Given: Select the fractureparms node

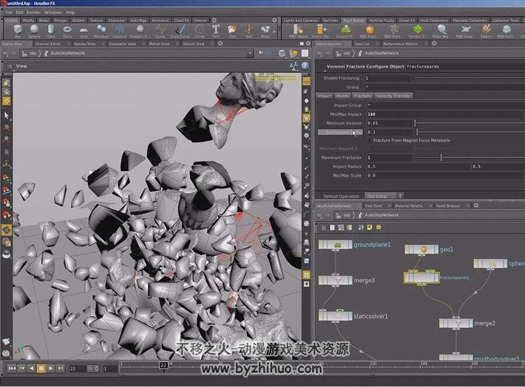Looking at the screenshot, I should click(x=421, y=277).
